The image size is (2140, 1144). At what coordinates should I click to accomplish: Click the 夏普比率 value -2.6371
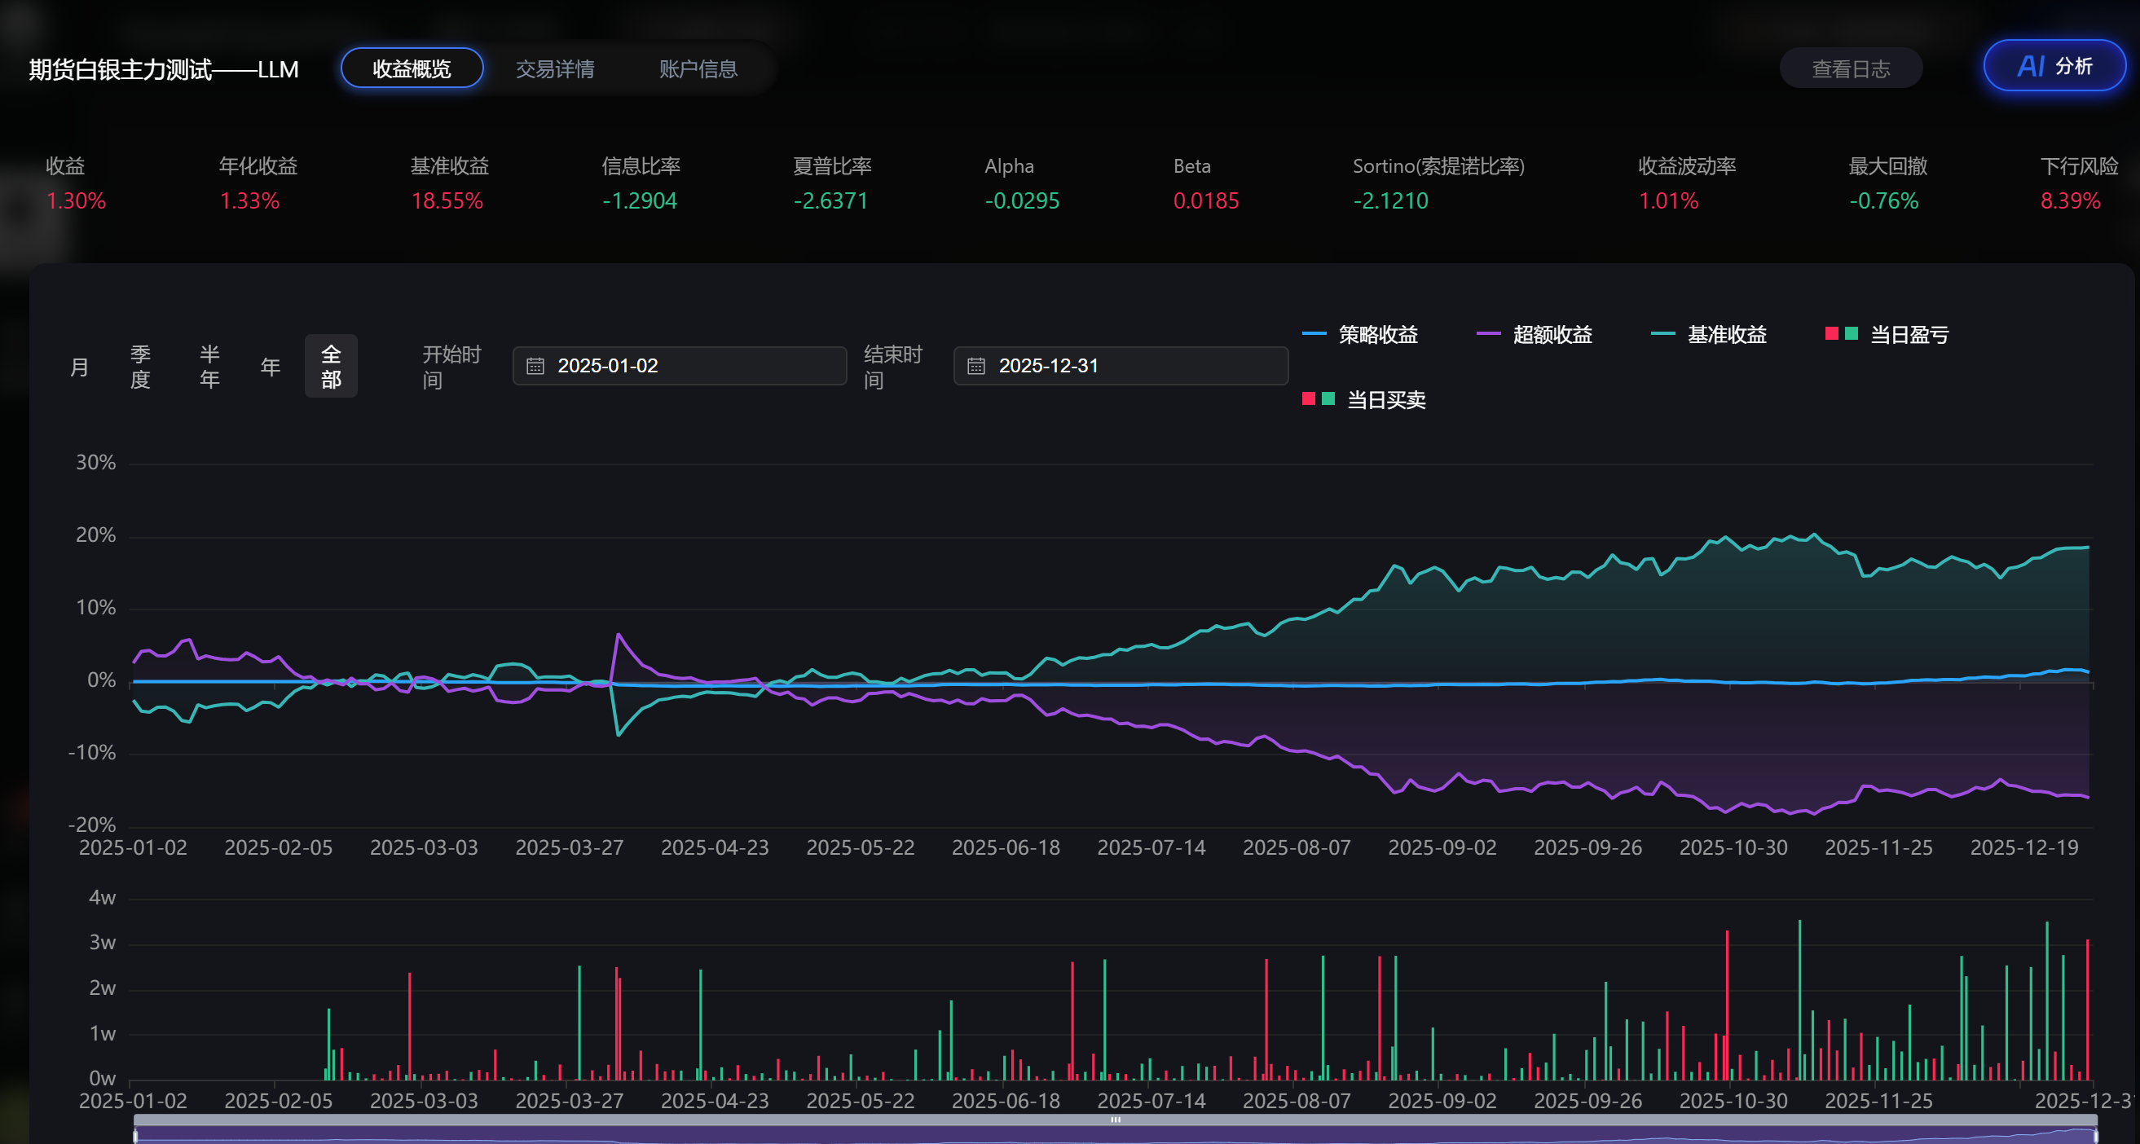(x=830, y=201)
